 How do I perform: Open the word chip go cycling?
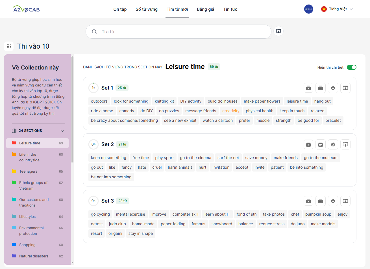[100, 214]
